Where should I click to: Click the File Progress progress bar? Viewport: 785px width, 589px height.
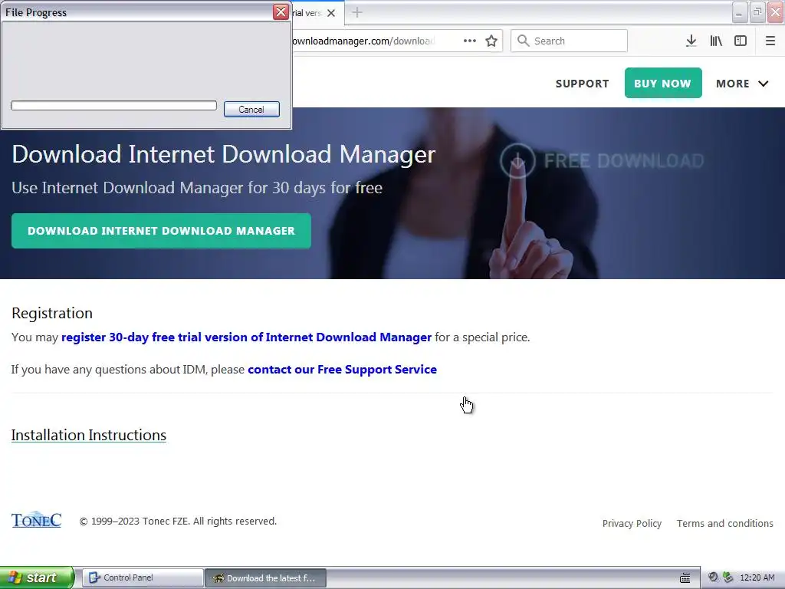click(x=113, y=105)
